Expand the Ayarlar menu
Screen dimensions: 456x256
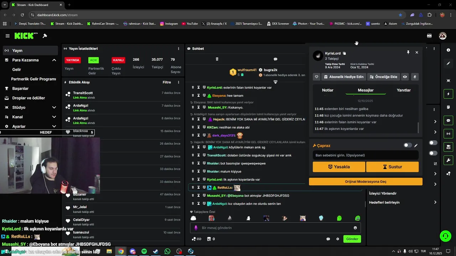[54, 126]
